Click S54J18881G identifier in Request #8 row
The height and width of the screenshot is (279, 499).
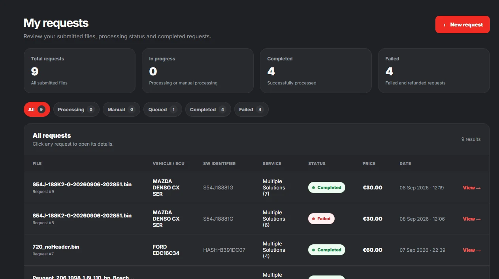tap(218, 219)
